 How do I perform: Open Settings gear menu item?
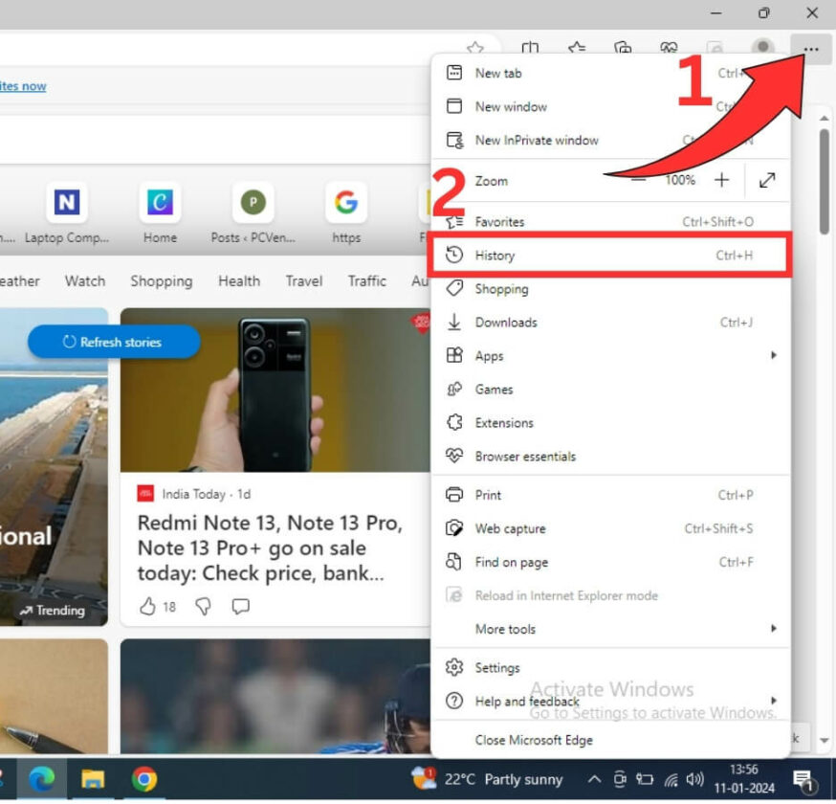click(610, 667)
